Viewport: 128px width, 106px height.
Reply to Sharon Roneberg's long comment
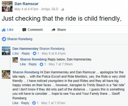25,103
